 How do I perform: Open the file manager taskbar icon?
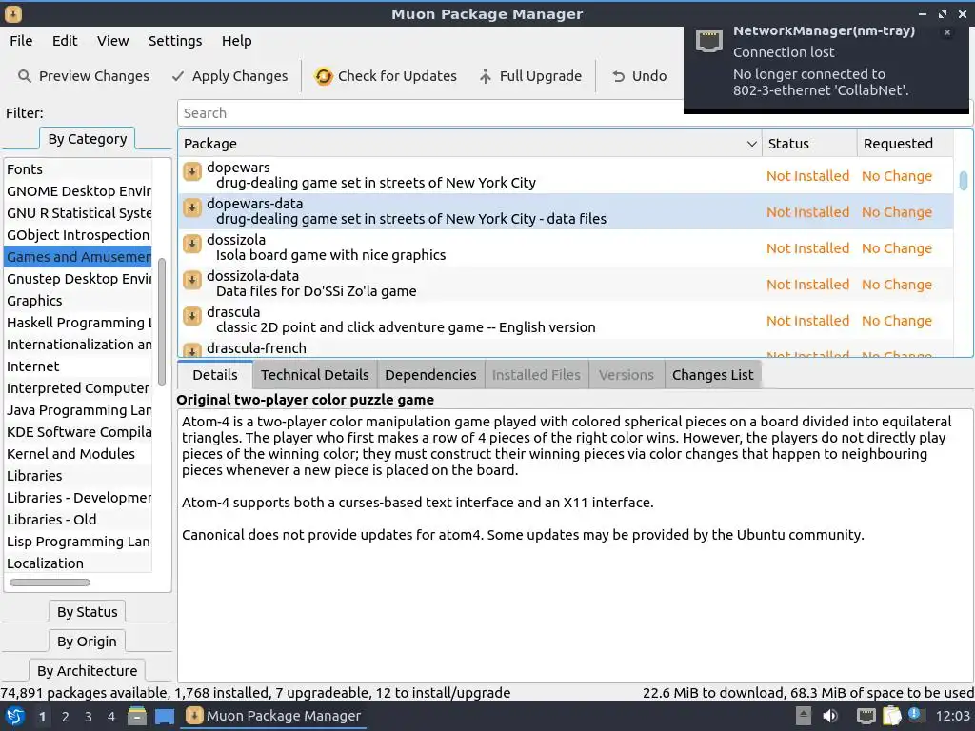[137, 716]
